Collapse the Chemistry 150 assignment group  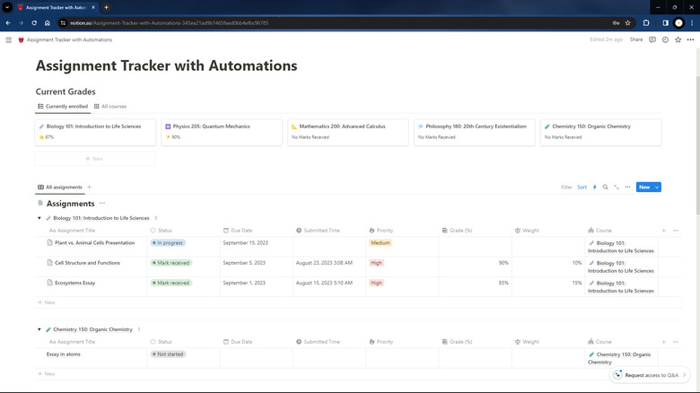tap(39, 329)
